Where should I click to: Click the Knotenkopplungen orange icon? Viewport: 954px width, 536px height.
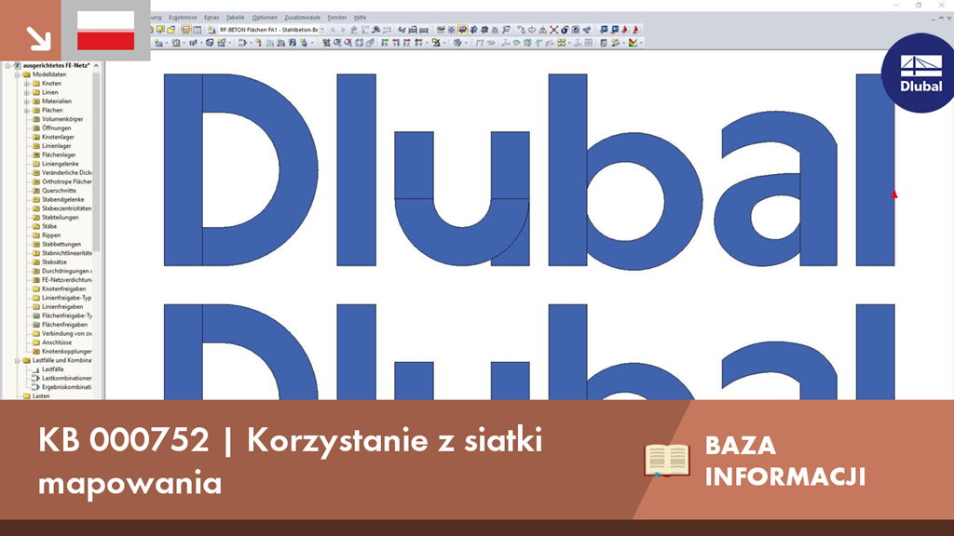[36, 351]
